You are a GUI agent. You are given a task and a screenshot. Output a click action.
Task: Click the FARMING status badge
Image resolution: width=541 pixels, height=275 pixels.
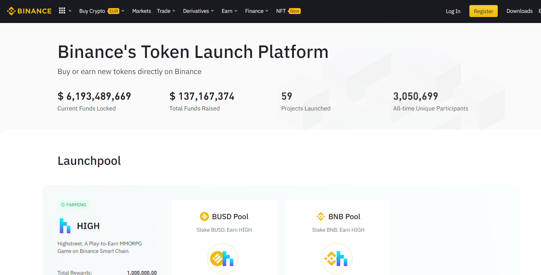(73, 205)
